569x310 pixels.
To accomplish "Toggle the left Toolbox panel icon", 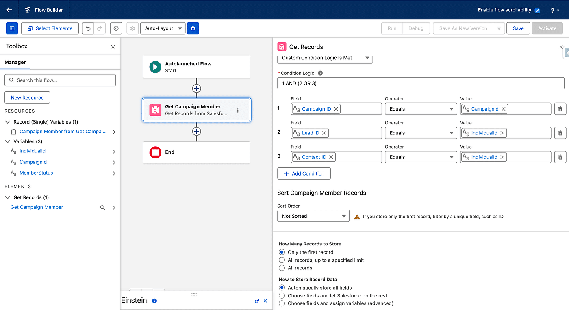I will pyautogui.click(x=12, y=28).
